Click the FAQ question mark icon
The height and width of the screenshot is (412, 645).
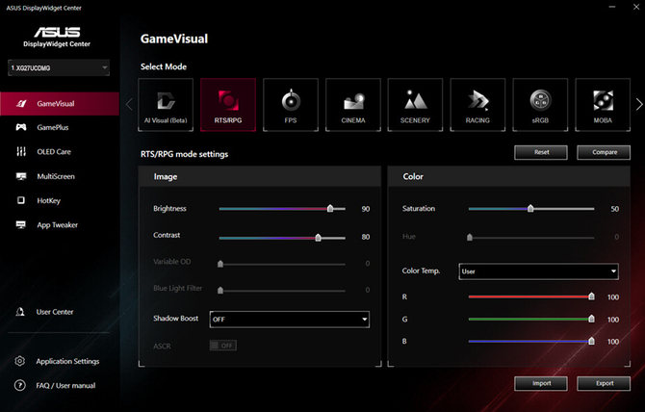[x=20, y=385]
